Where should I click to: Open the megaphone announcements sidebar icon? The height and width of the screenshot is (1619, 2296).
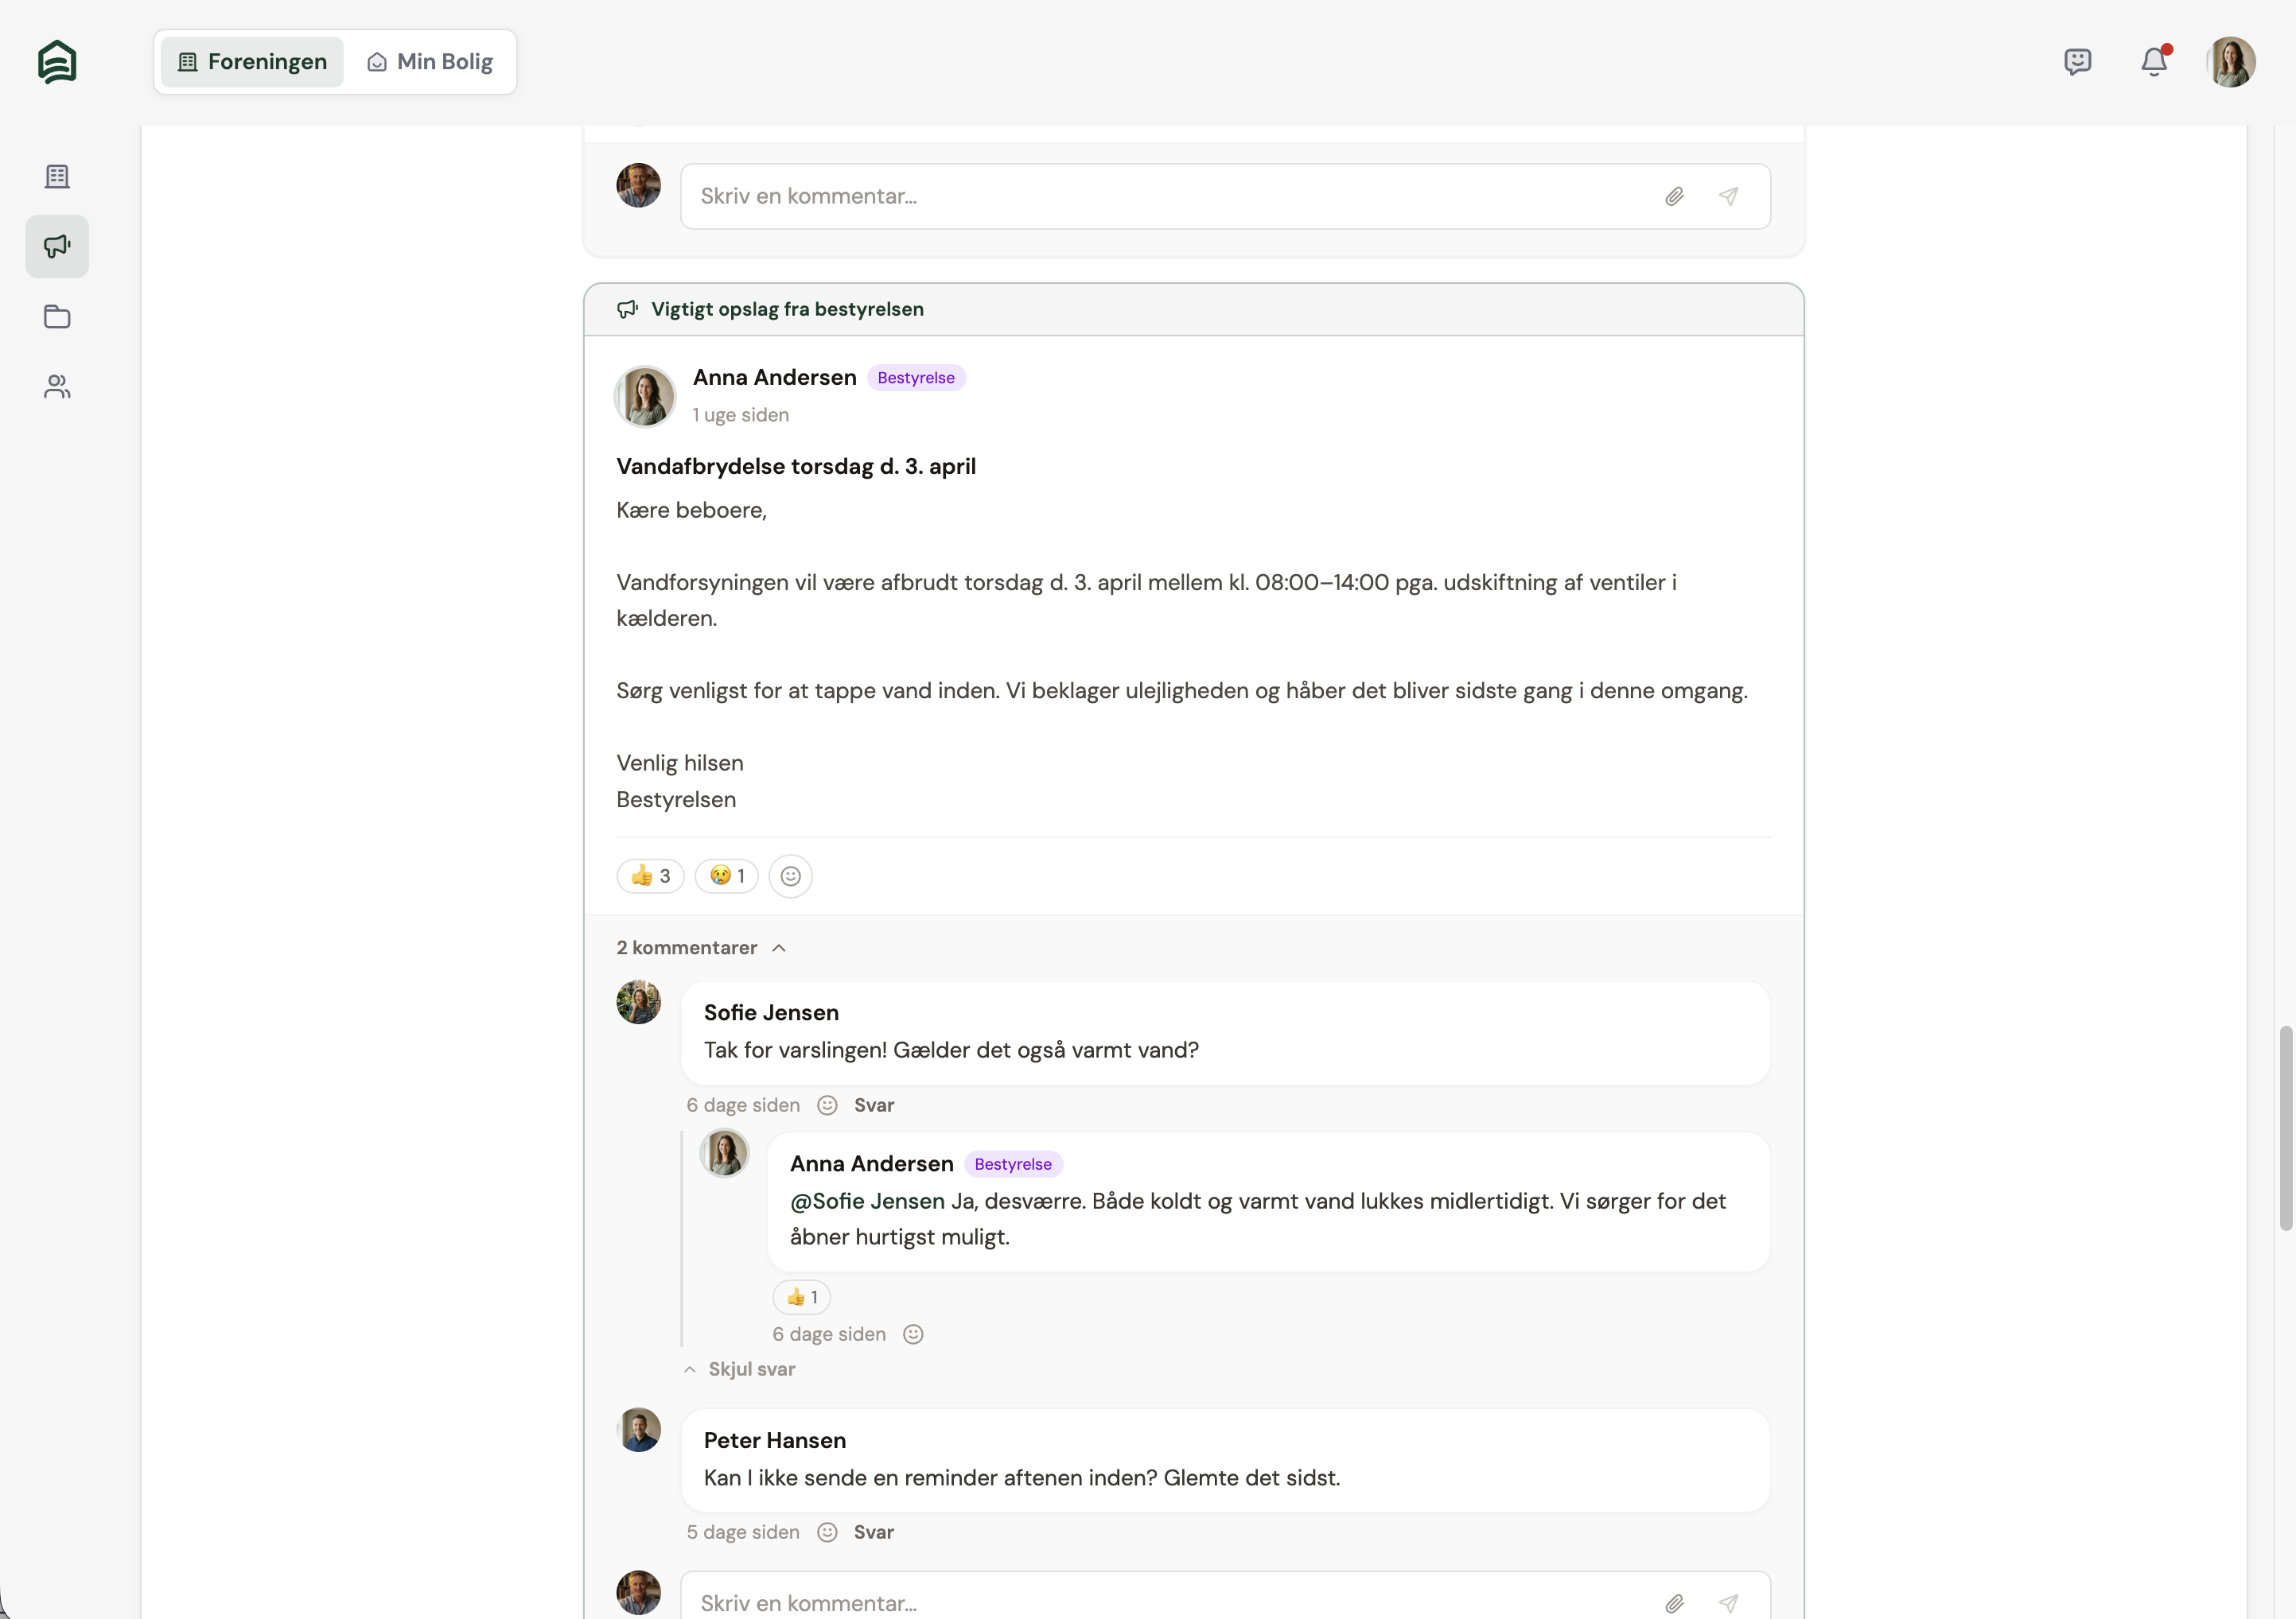[x=57, y=247]
